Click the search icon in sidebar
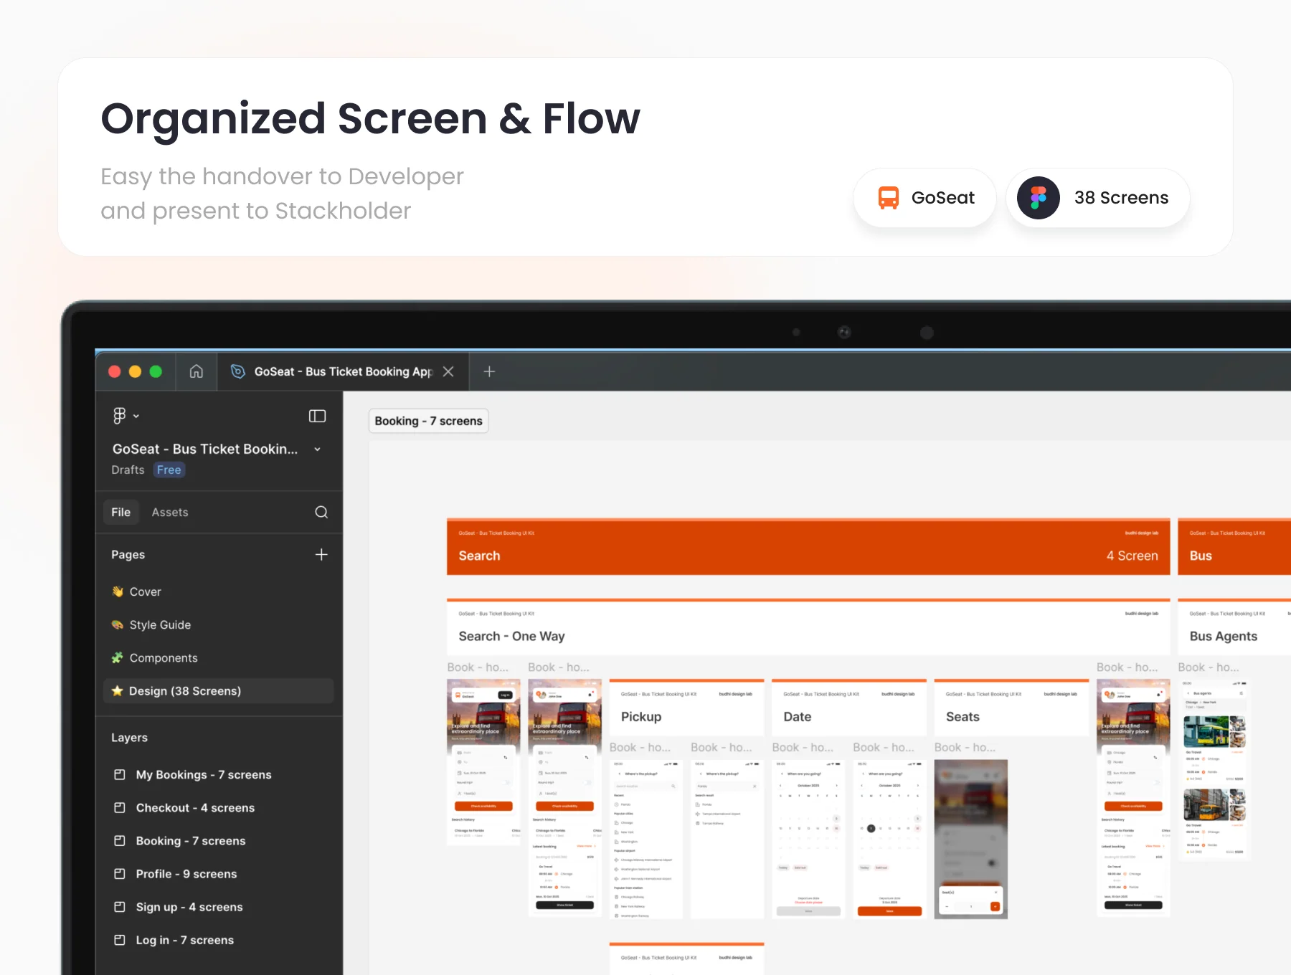This screenshot has width=1291, height=975. click(321, 512)
